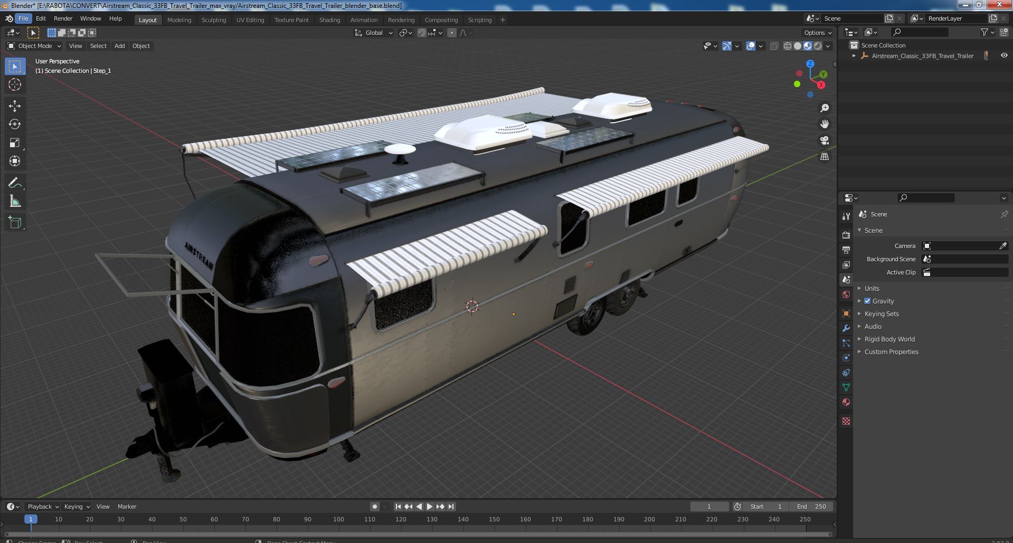
Task: Click the End frame field
Action: pyautogui.click(x=811, y=507)
